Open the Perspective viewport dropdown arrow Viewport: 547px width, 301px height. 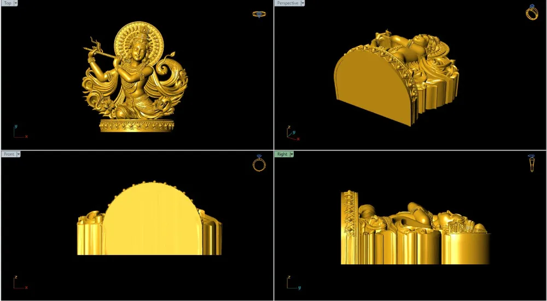[x=302, y=3]
